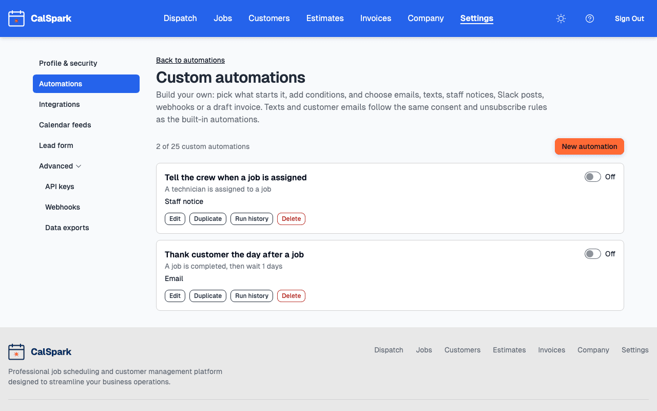This screenshot has width=657, height=411.
Task: Duplicate the 'Tell the crew' automation
Action: click(208, 219)
